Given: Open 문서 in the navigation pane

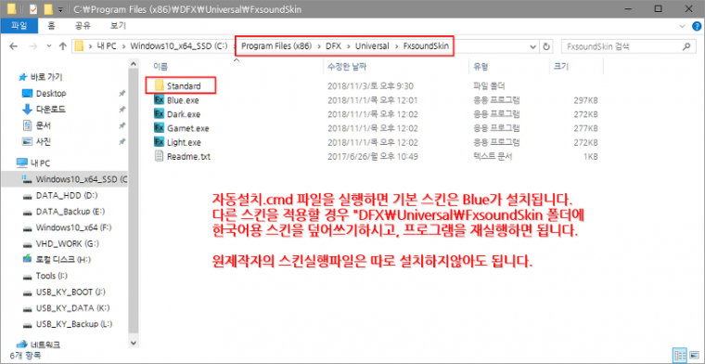Looking at the screenshot, I should pyautogui.click(x=44, y=125).
